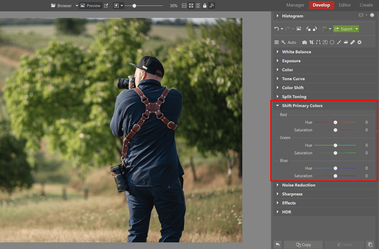
Task: Click the Green Hue slider handle
Action: click(335, 145)
